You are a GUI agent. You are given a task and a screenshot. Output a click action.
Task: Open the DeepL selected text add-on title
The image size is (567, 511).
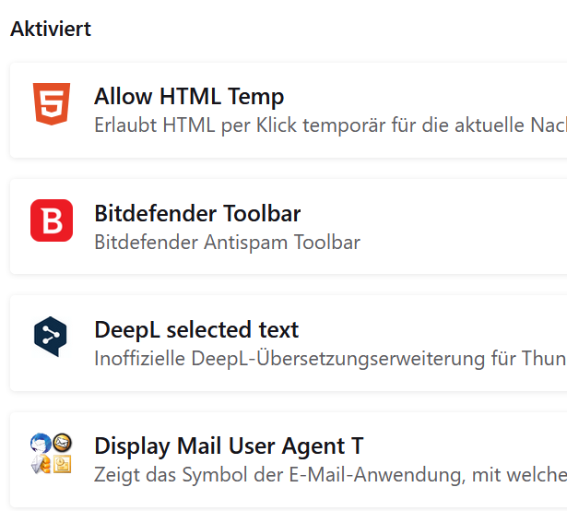click(x=196, y=329)
